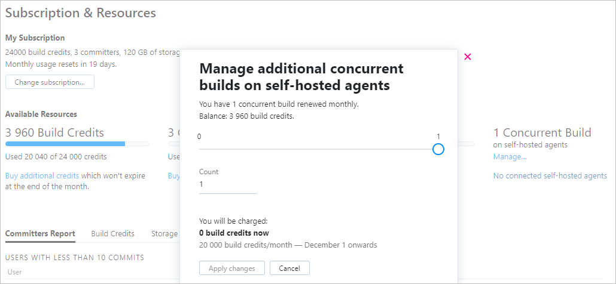Click the Change subscription... button

coord(50,82)
